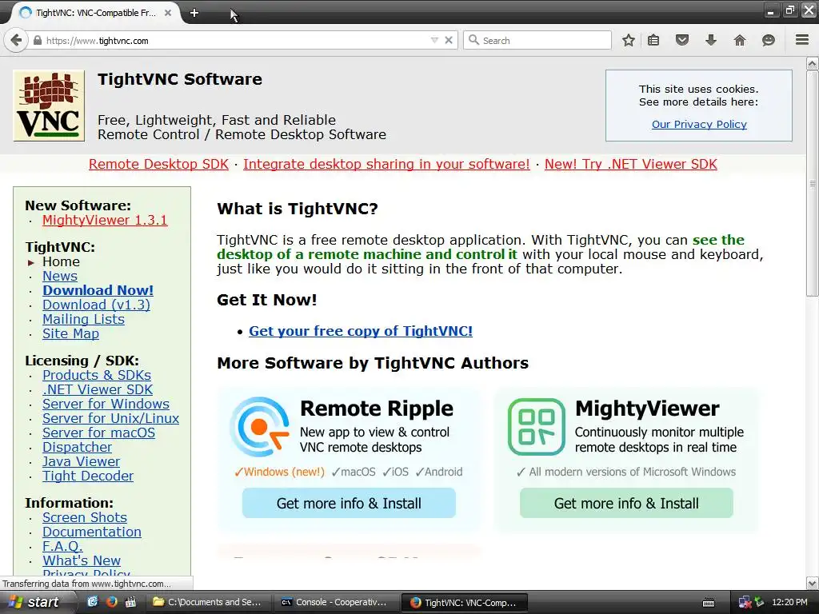Screen dimensions: 819x614
Task: Open the URL history dropdown arrow
Action: coord(434,40)
